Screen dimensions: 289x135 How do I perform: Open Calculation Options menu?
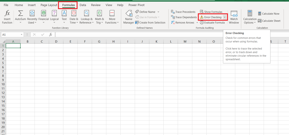250,17
